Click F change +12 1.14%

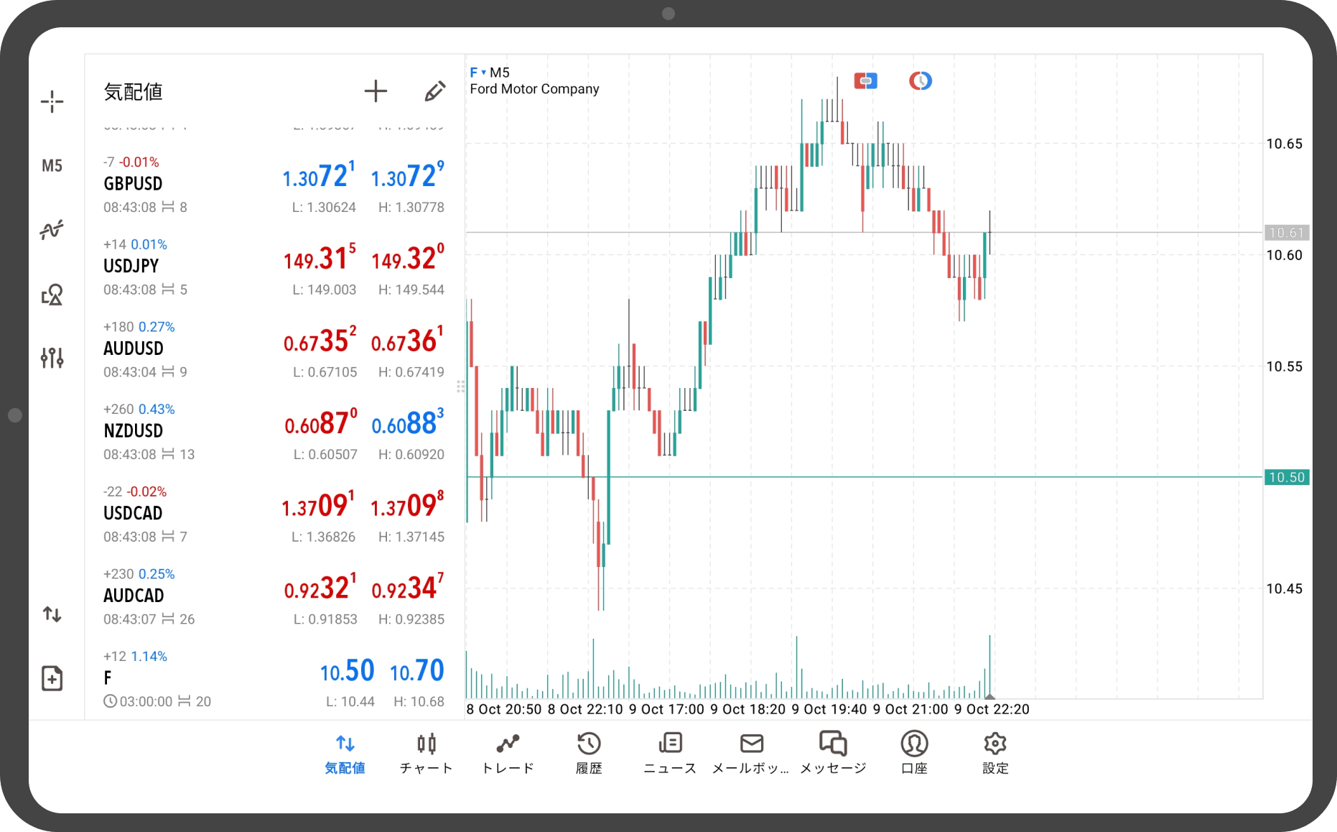135,656
